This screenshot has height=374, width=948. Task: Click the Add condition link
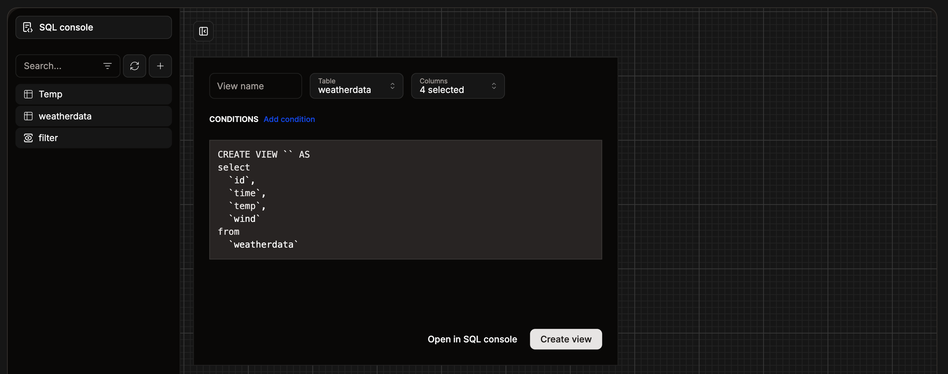click(289, 119)
